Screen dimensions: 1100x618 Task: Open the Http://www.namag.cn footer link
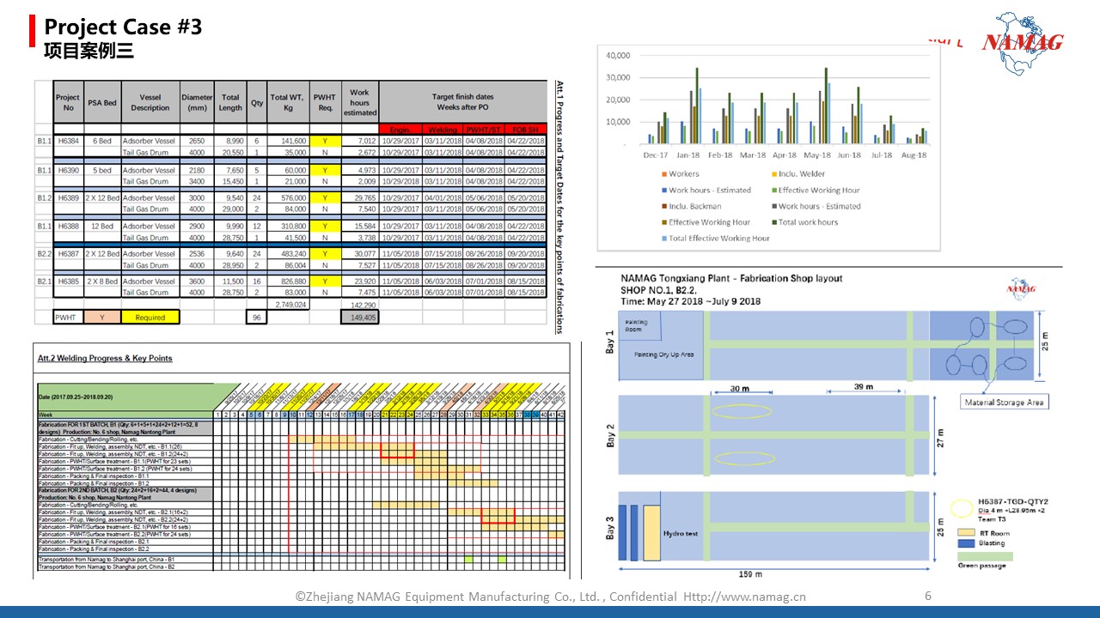tap(744, 597)
